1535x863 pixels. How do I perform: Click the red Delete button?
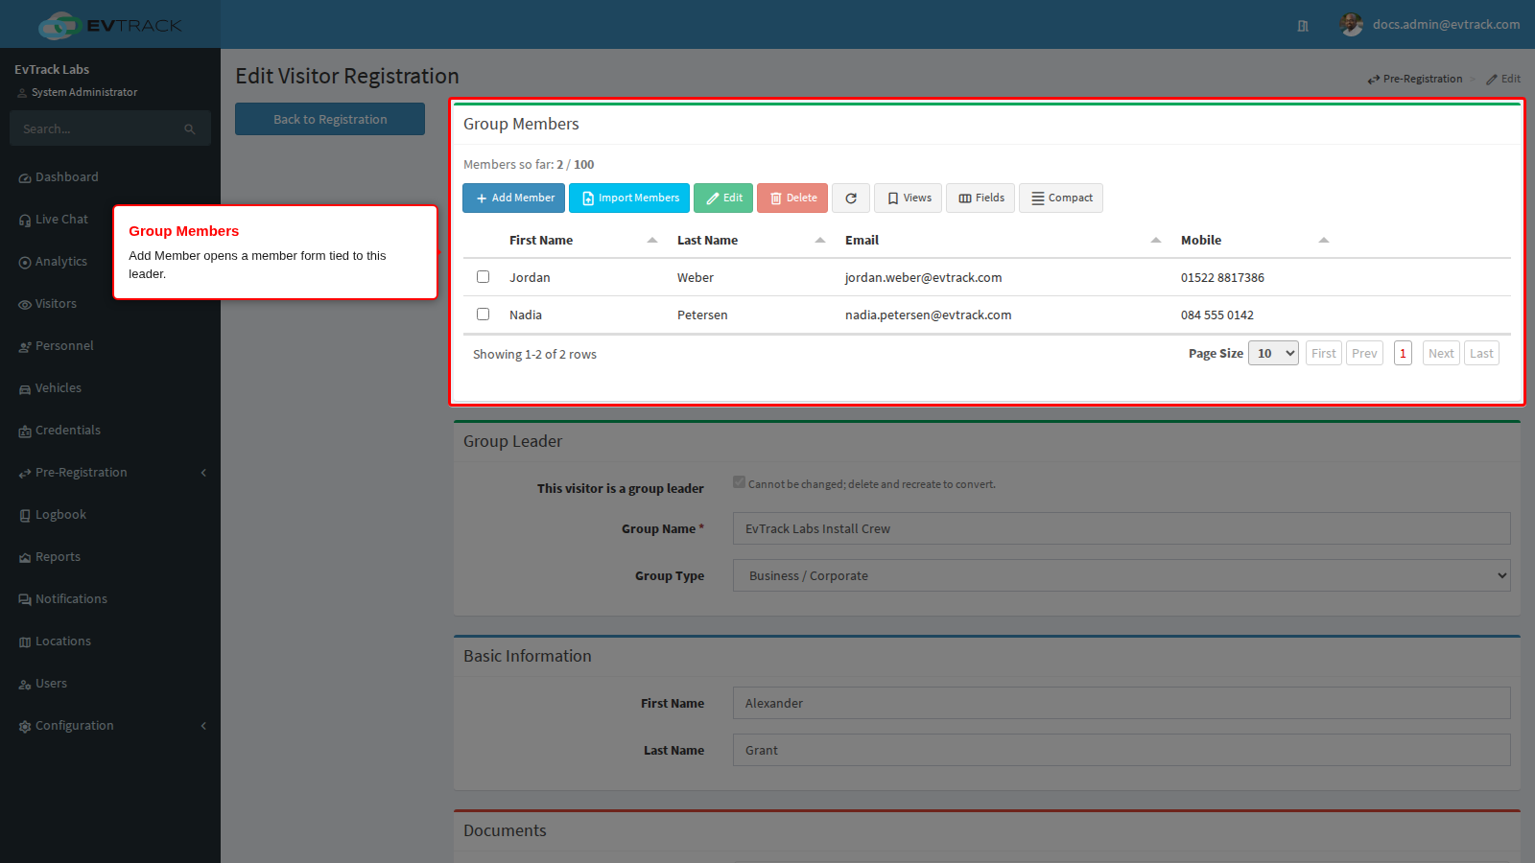pos(792,198)
